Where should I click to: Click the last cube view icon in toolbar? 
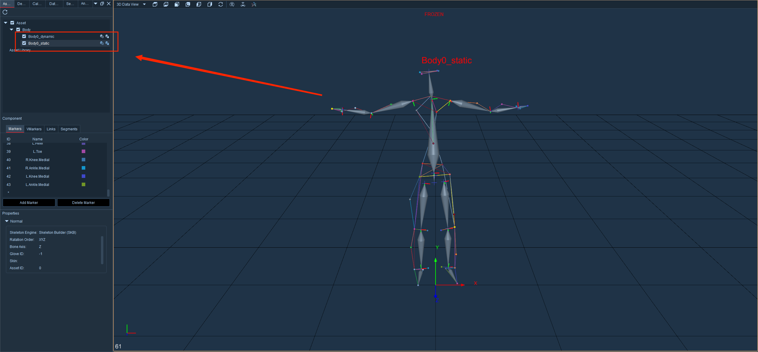[x=210, y=4]
